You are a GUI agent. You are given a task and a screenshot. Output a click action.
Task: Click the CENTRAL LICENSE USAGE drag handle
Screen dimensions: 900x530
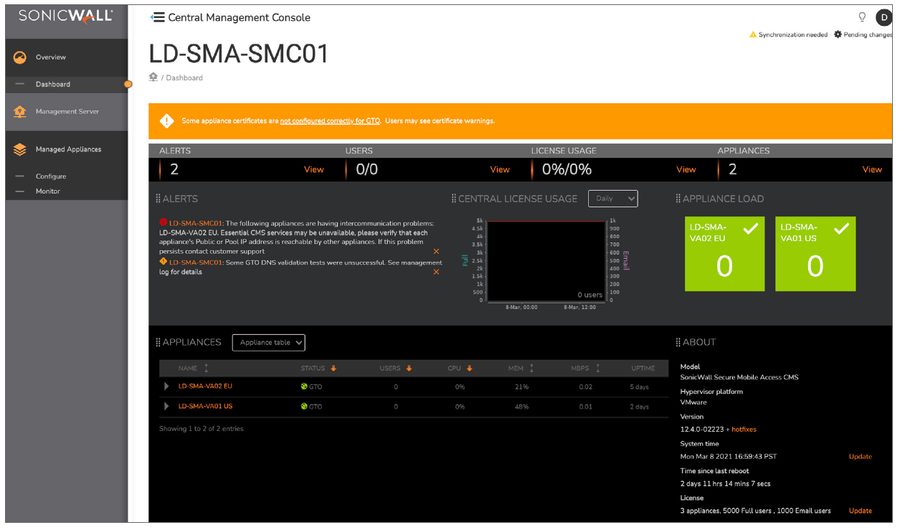point(453,199)
